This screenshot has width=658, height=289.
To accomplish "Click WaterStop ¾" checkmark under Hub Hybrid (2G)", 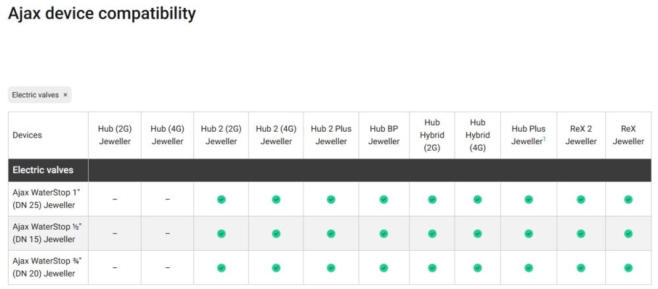I will click(432, 268).
